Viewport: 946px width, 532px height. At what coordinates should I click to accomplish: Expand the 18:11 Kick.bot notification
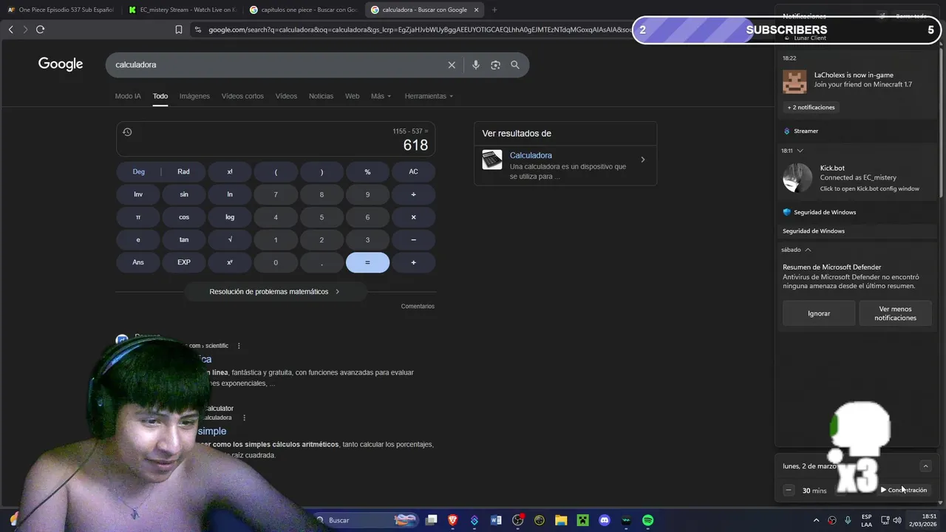tap(800, 151)
